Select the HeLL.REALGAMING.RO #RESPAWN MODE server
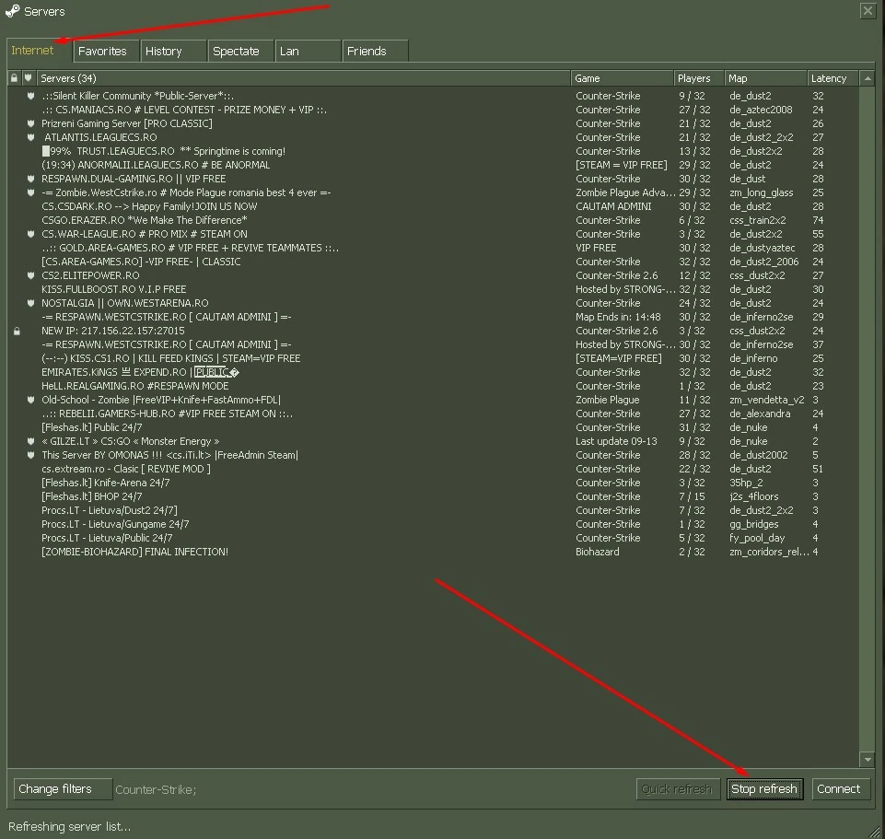 point(433,386)
